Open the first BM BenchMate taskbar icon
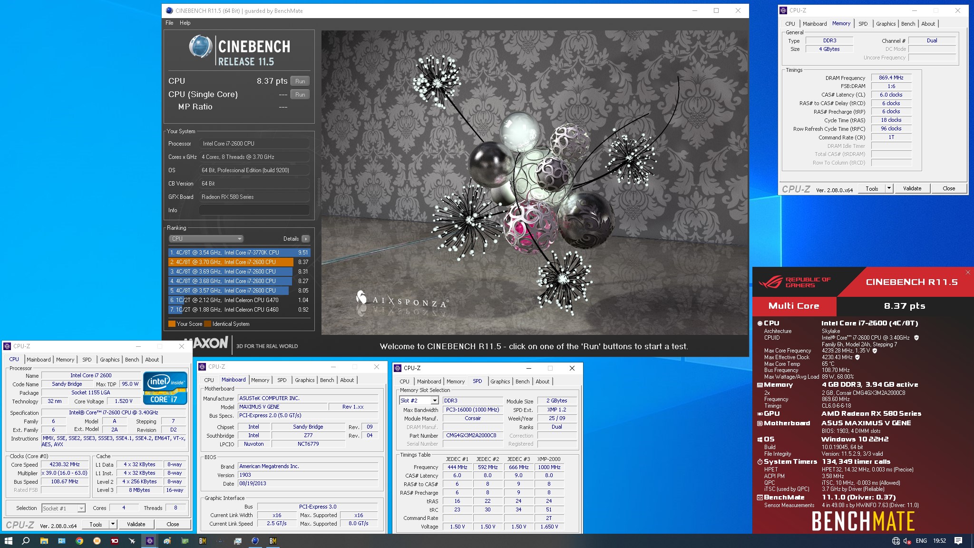 pos(203,541)
